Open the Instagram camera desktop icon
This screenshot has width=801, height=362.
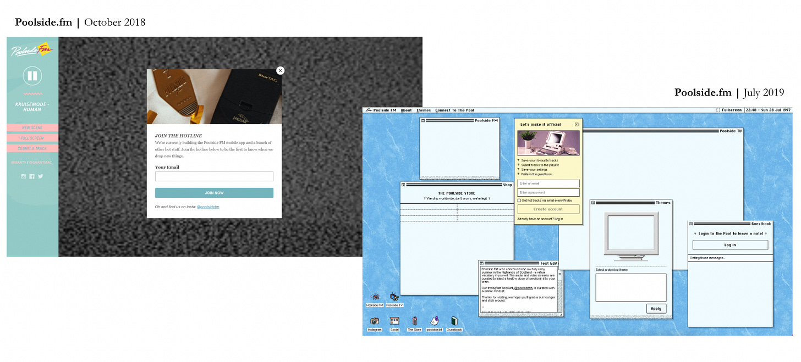tap(375, 324)
